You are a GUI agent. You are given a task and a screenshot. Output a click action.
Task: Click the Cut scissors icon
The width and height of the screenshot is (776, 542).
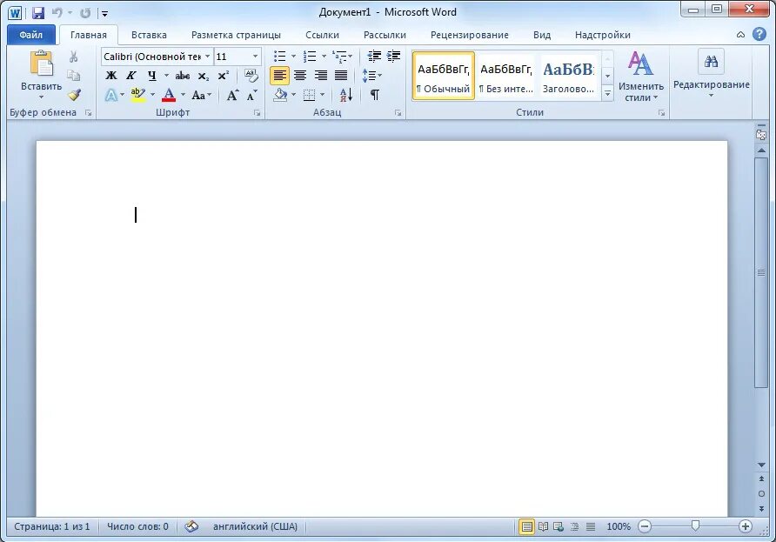[73, 57]
